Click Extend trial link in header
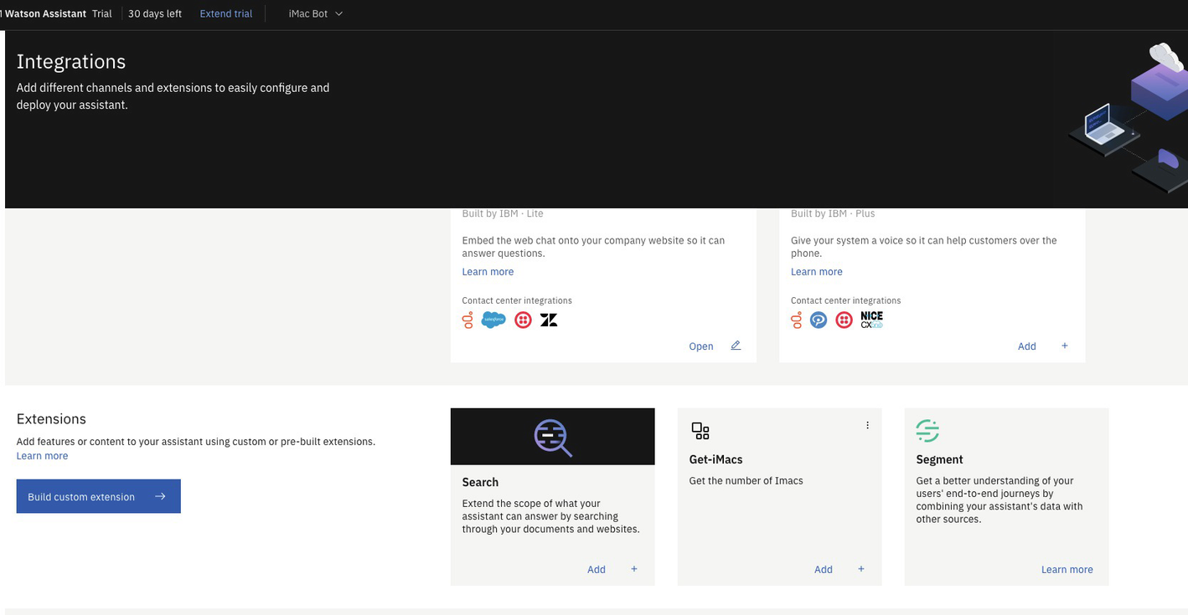This screenshot has height=615, width=1188. click(x=225, y=14)
